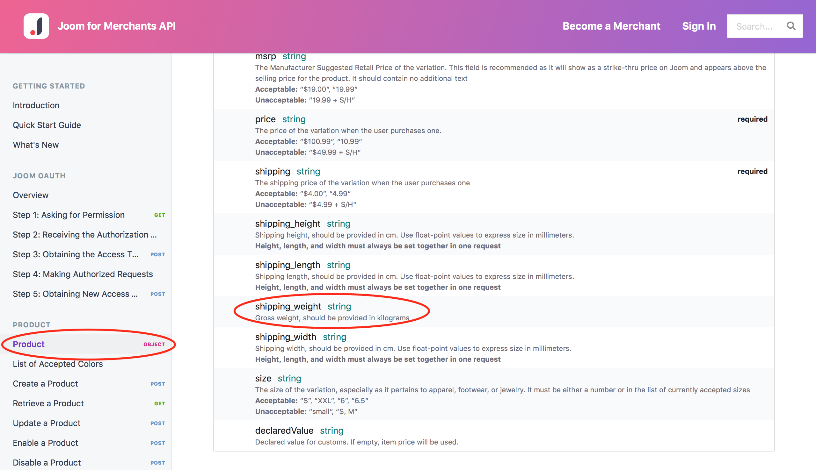The width and height of the screenshot is (816, 470).
Task: Open Joom for Merchants API title
Action: click(116, 26)
